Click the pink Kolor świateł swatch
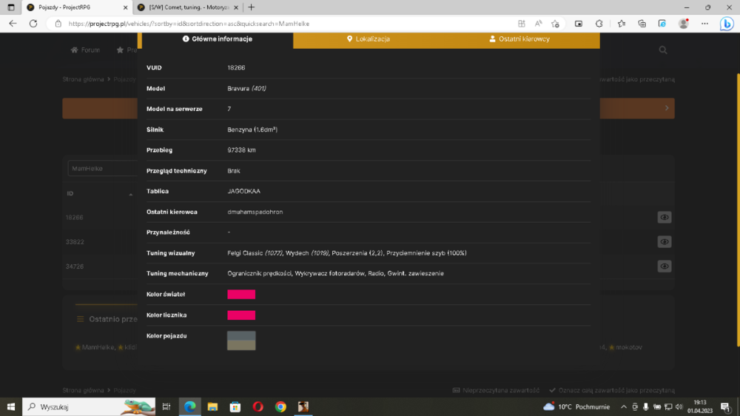 point(241,294)
